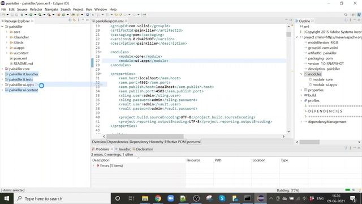The width and height of the screenshot is (362, 204).
Task: Click the Eclipse icon in the taskbar
Action: click(261, 198)
